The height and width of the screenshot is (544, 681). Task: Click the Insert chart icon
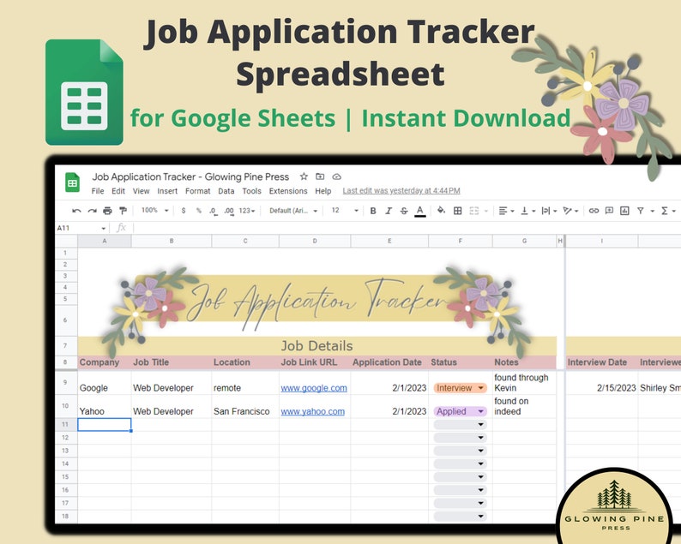[624, 211]
